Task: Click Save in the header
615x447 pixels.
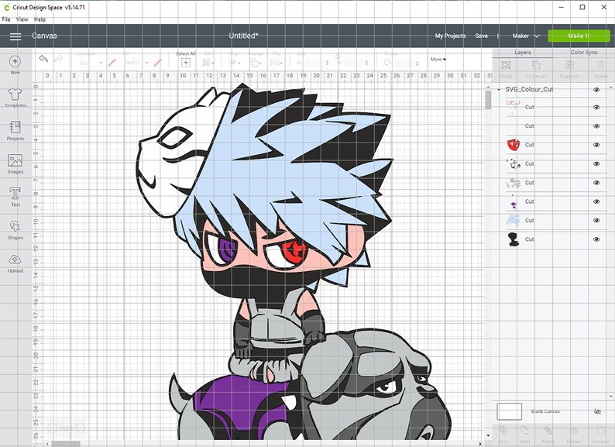Action: coord(481,36)
